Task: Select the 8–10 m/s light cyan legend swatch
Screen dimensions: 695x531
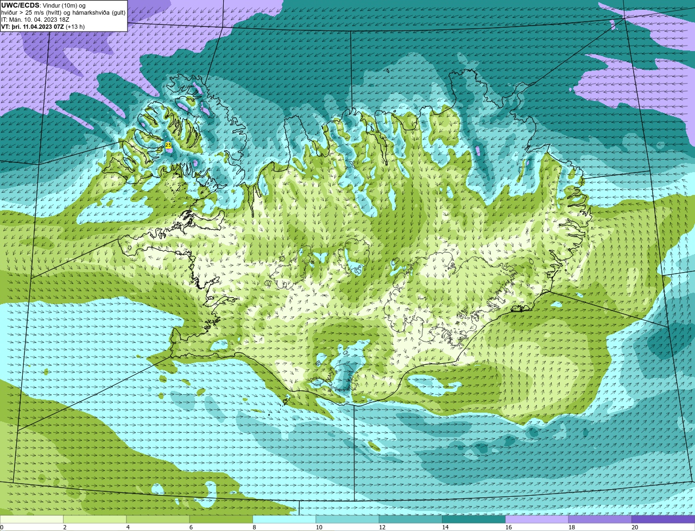Action: (284, 519)
